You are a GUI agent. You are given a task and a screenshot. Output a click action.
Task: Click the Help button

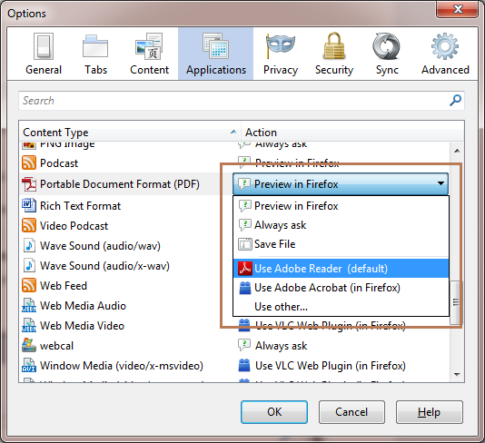coord(430,412)
